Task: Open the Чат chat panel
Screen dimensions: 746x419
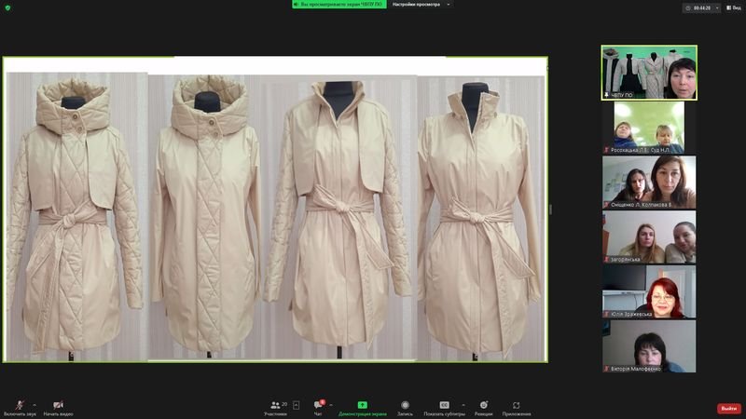Action: pos(318,406)
